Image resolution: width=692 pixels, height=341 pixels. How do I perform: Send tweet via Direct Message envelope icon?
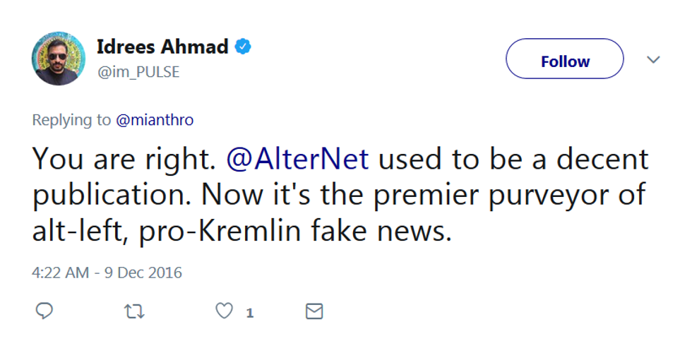click(314, 311)
